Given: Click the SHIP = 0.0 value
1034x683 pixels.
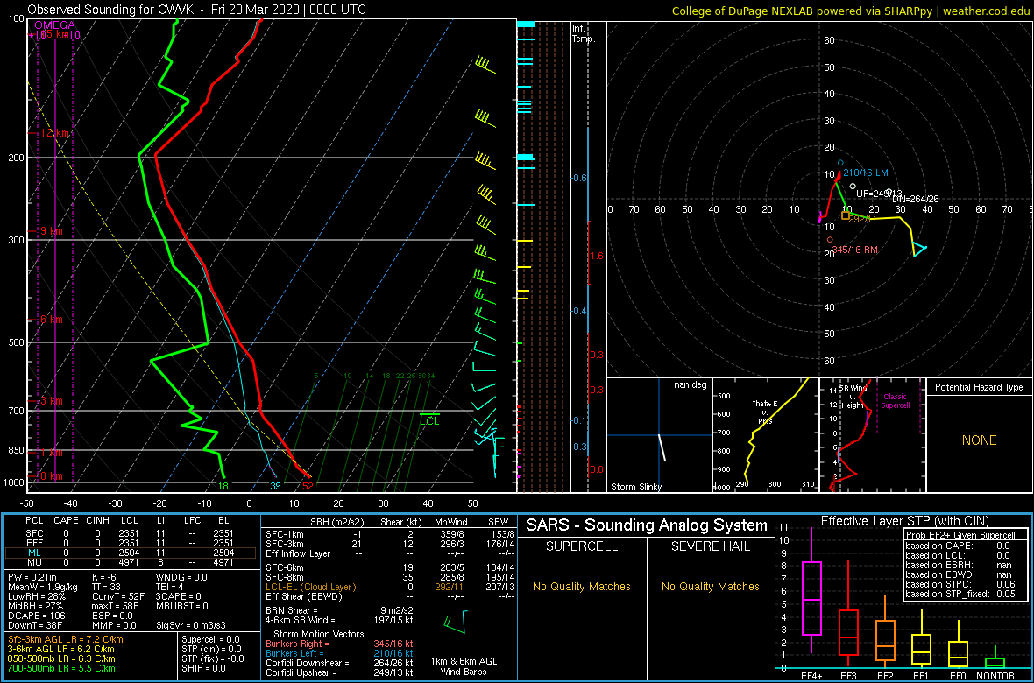Looking at the screenshot, I should pos(204,668).
